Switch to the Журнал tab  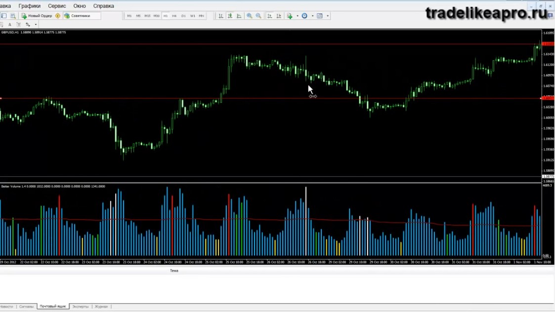(101, 307)
